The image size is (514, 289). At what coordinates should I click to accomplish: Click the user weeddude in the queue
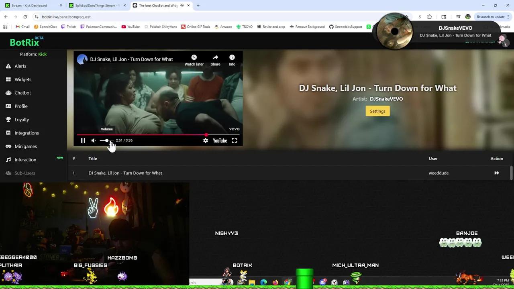click(439, 173)
